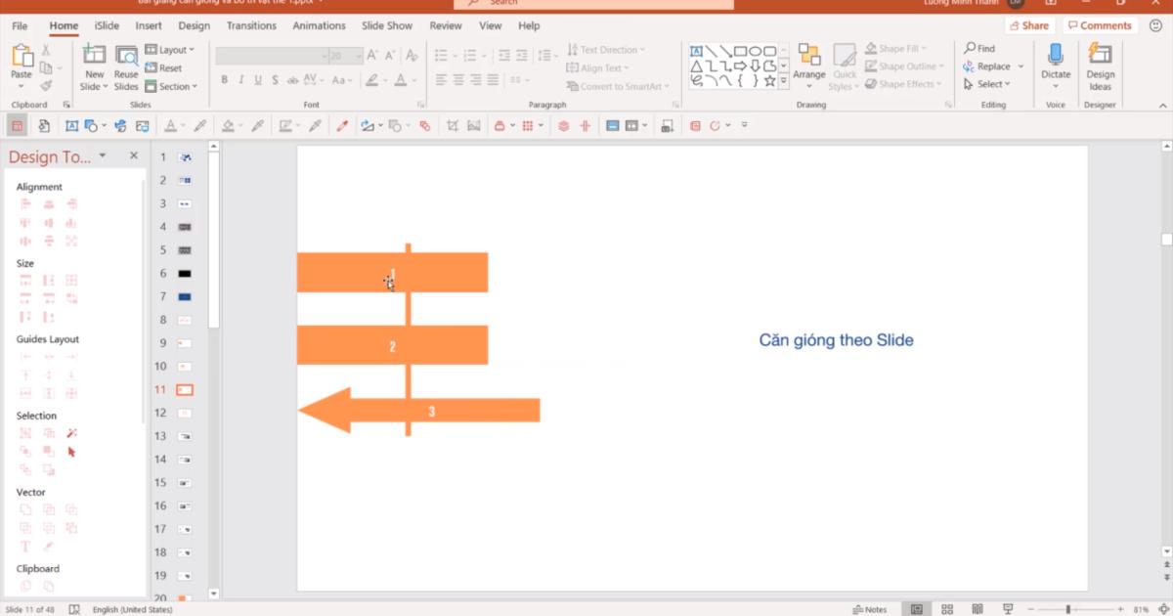Click the lock icon in second toolbar
The width and height of the screenshot is (1173, 616).
pos(500,125)
